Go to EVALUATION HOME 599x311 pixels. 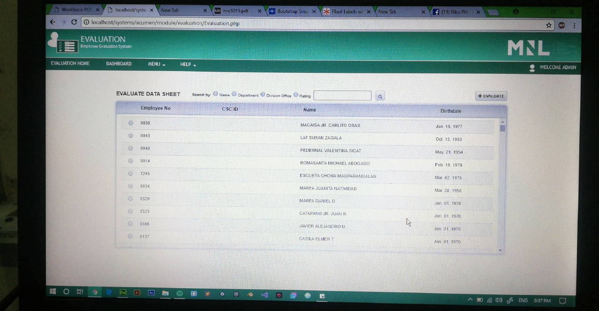pyautogui.click(x=70, y=63)
